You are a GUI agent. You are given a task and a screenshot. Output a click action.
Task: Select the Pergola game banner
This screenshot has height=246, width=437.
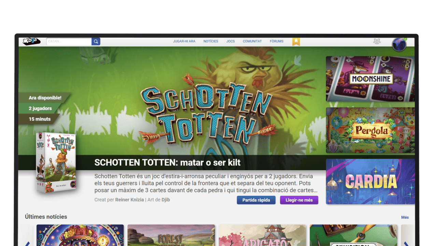pos(370,130)
